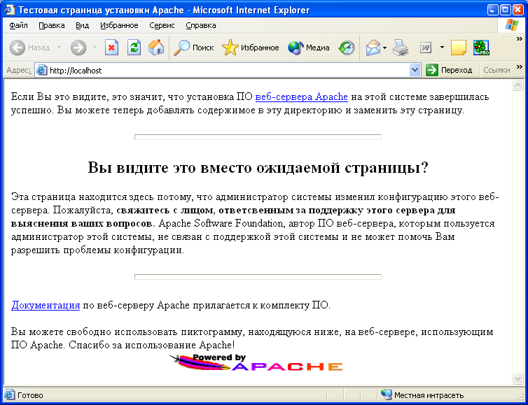The width and height of the screenshot is (528, 405).
Task: Click in the address field http://localhost
Action: 222,71
